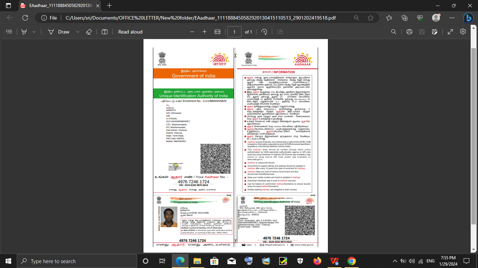Activate the Draw tool
The height and width of the screenshot is (268, 478).
pyautogui.click(x=59, y=32)
